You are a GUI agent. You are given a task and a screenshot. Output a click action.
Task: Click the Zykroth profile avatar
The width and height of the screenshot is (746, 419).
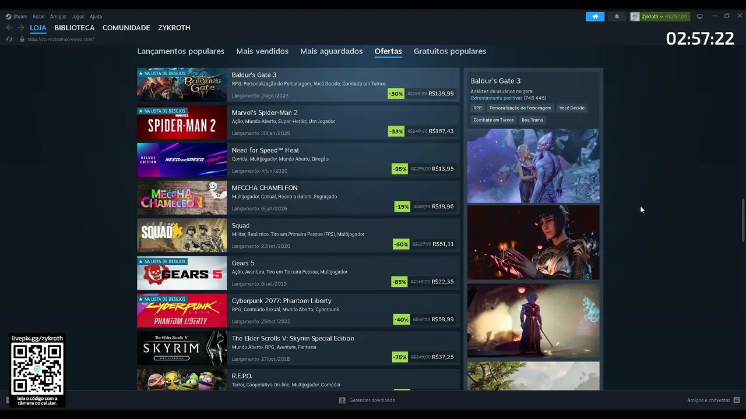click(x=635, y=16)
